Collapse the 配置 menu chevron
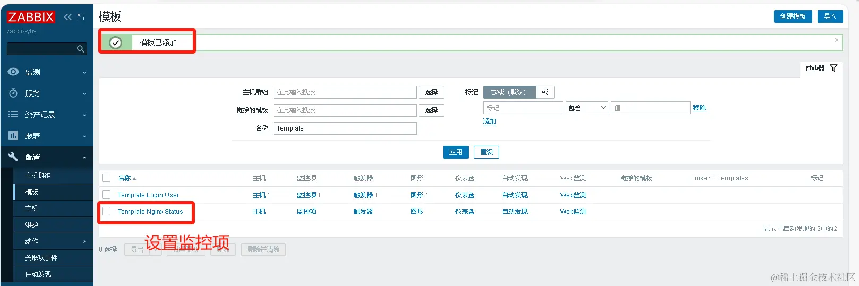The height and width of the screenshot is (286, 859). click(x=84, y=158)
